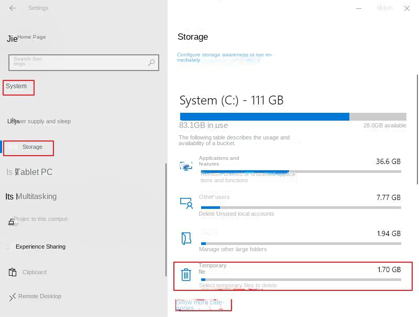419x317 pixels.
Task: Click the Experience Sharing icon in sidebar
Action: pos(8,247)
